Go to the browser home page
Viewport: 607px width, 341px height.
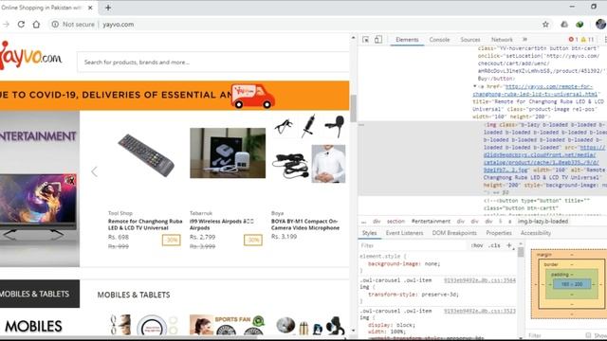[36, 24]
